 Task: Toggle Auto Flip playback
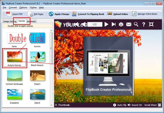pyautogui.click(x=120, y=105)
